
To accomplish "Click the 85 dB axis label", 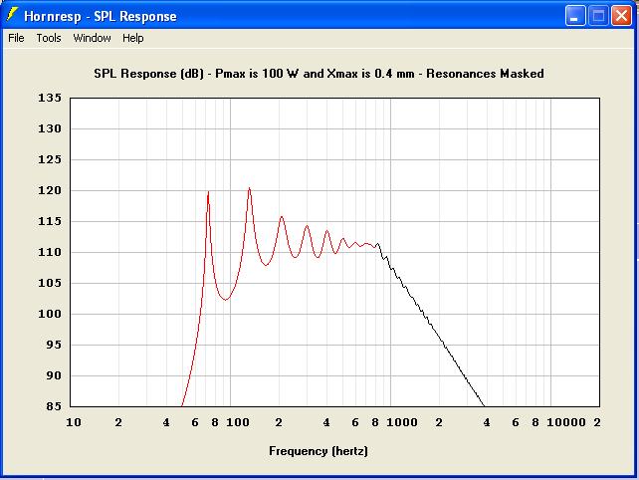I will 54,406.
